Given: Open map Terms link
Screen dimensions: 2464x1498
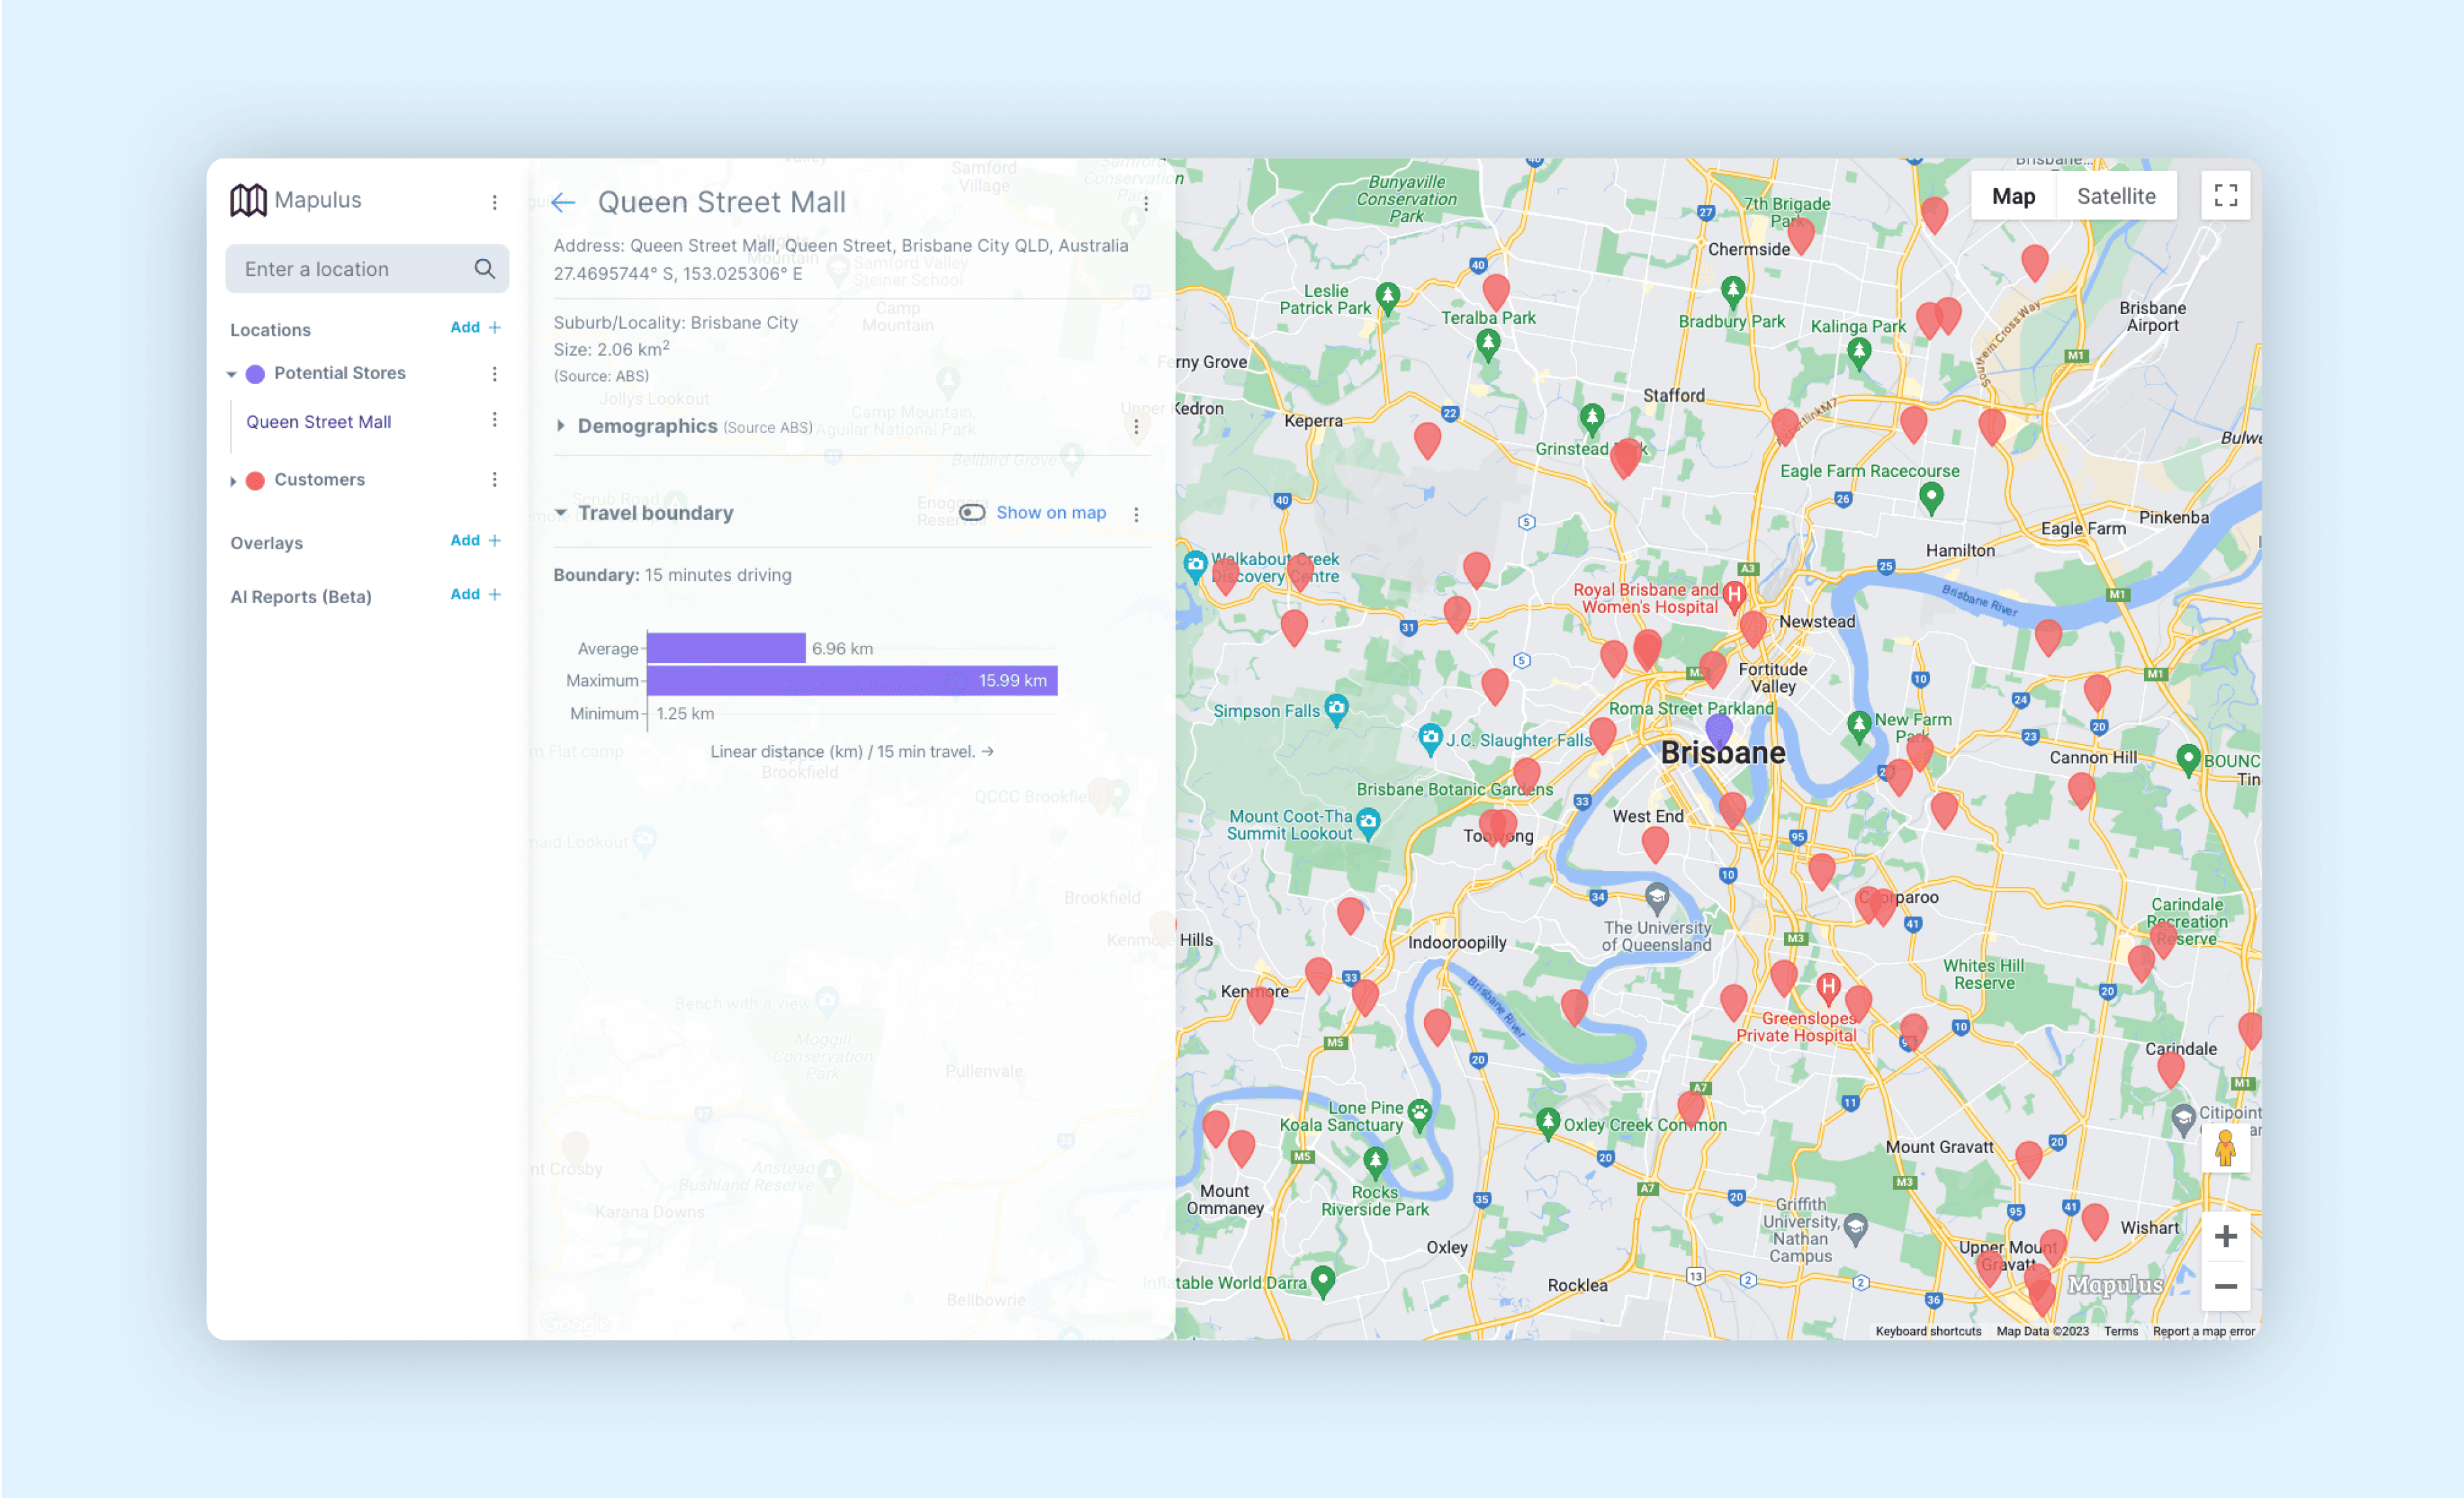Looking at the screenshot, I should (2121, 1331).
